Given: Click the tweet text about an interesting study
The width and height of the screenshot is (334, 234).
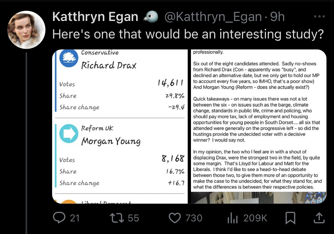Looking at the screenshot, I should [187, 34].
